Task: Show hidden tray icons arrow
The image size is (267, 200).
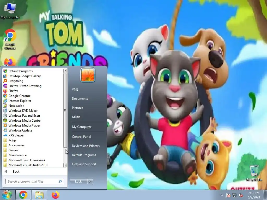Action: 222,195
